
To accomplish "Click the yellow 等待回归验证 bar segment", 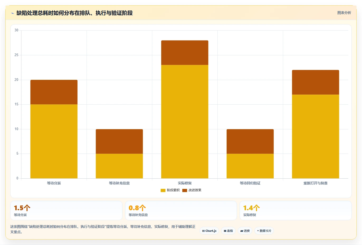I will [x=250, y=166].
